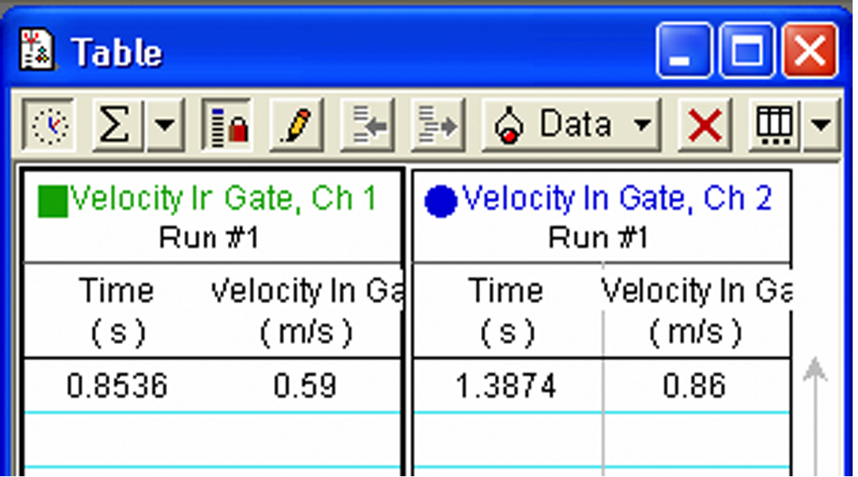This screenshot has width=858, height=477.
Task: Open statistics with the Sigma icon
Action: pos(114,123)
